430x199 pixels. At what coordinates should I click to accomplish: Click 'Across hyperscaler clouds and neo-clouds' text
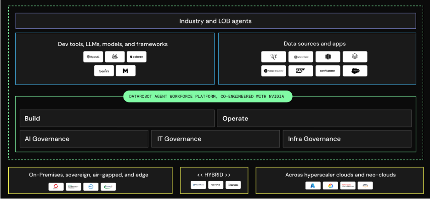pyautogui.click(x=340, y=175)
